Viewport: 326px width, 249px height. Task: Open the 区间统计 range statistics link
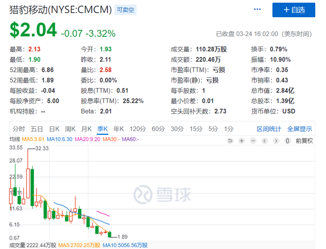click(269, 129)
